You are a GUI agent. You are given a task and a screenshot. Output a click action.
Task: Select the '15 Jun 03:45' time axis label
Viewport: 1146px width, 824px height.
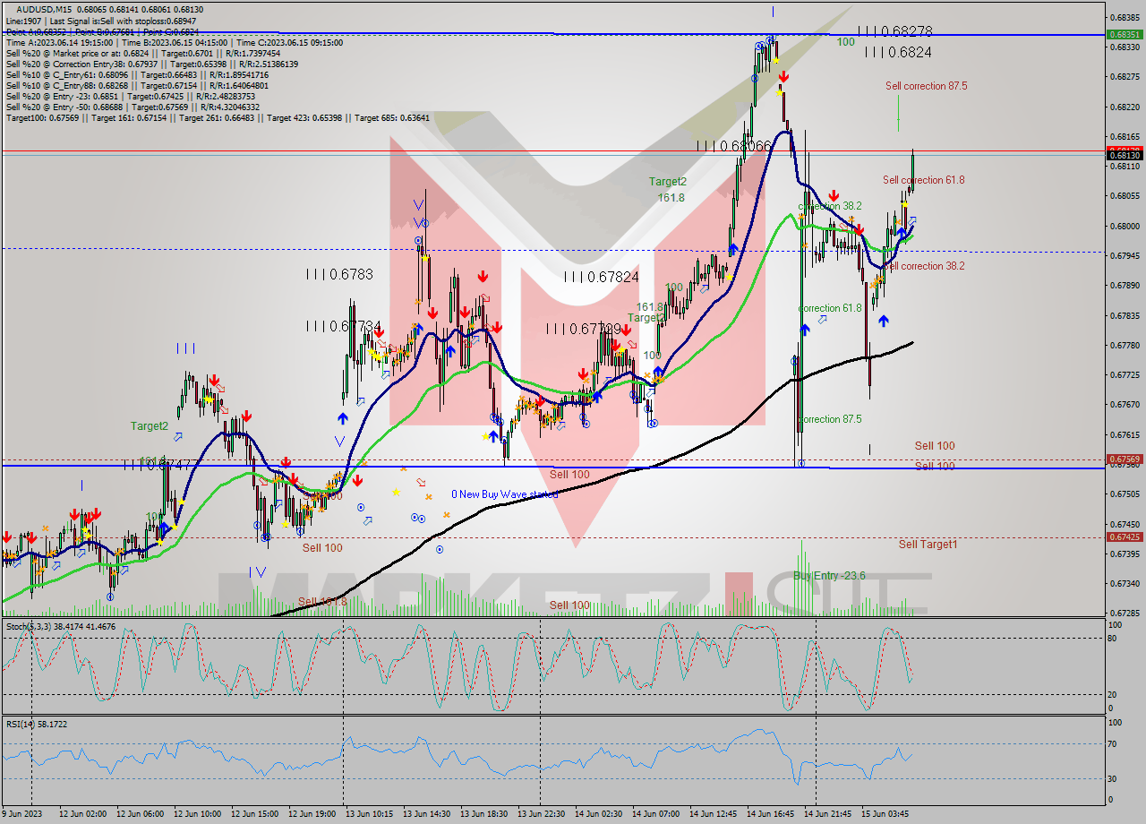pos(885,814)
